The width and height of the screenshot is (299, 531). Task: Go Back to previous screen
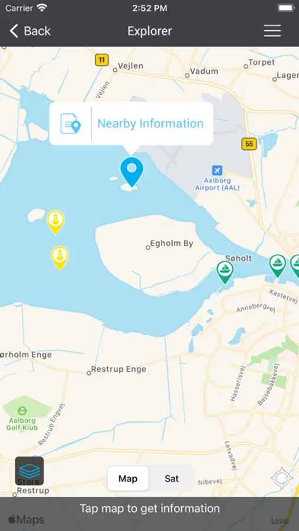click(x=30, y=31)
